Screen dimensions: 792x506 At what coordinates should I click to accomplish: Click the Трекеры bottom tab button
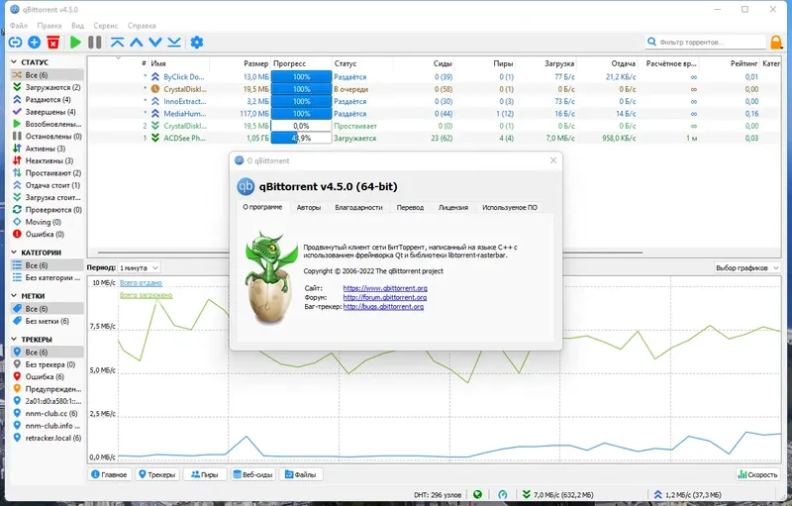coord(157,474)
